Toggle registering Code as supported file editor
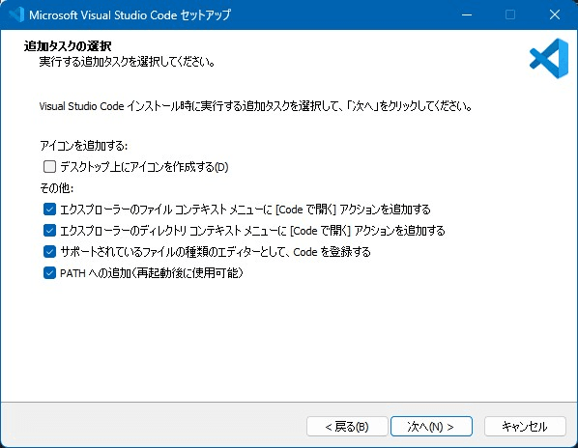 coord(49,252)
